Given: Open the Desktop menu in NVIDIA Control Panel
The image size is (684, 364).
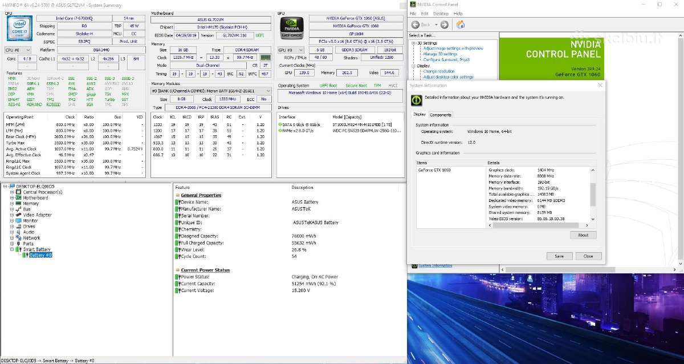Looking at the screenshot, I should click(x=441, y=14).
